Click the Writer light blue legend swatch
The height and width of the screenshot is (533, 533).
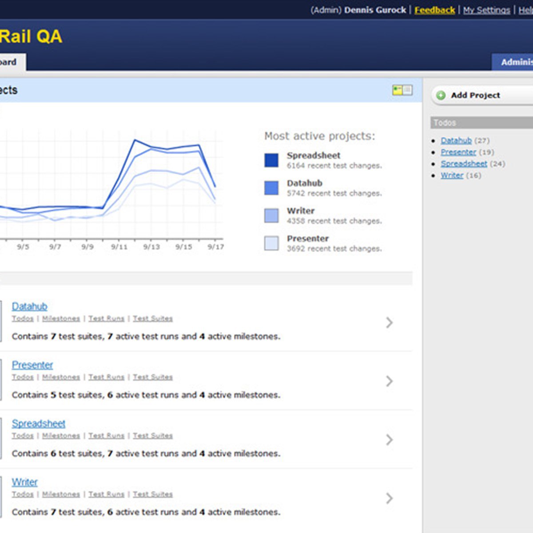pos(271,215)
